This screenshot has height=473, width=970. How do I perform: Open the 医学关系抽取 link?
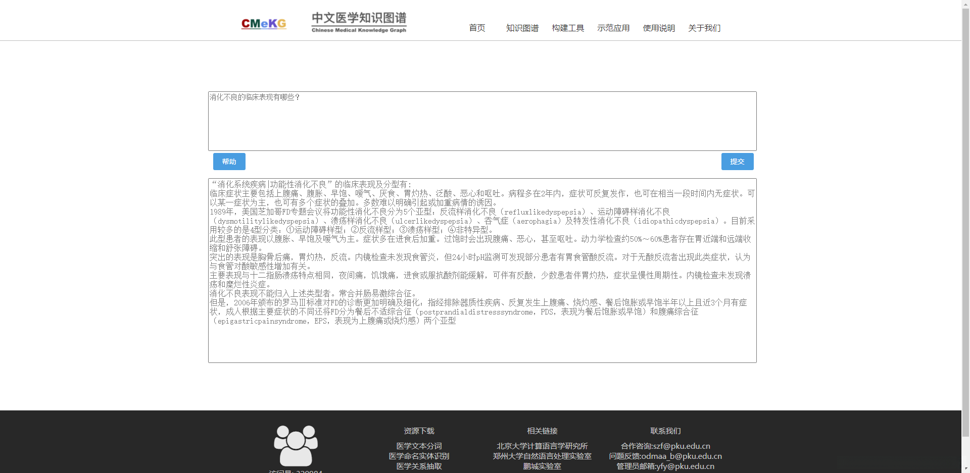coord(419,466)
